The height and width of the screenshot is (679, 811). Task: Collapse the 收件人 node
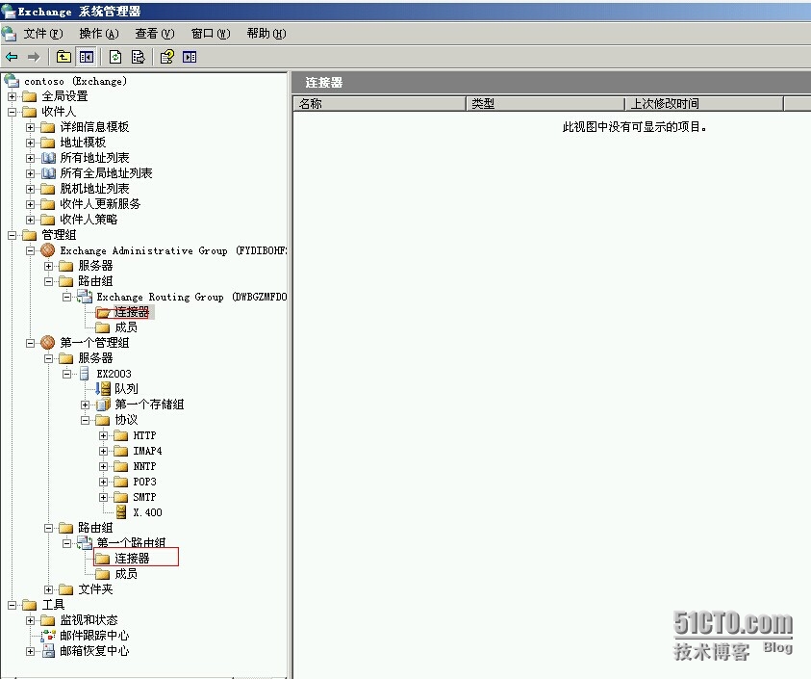click(x=12, y=112)
